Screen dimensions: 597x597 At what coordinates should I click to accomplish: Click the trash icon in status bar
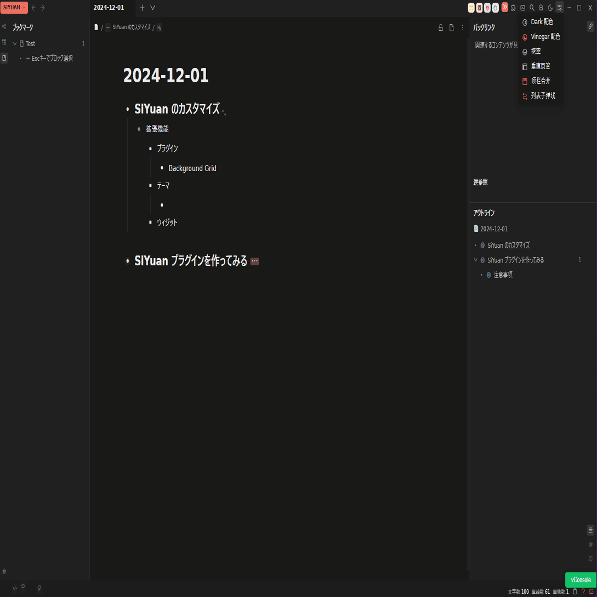tap(575, 592)
